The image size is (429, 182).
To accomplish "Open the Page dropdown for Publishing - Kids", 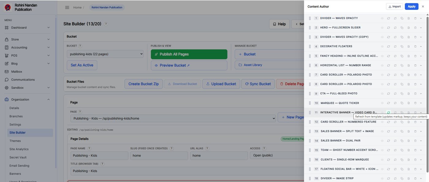I will 173,118.
